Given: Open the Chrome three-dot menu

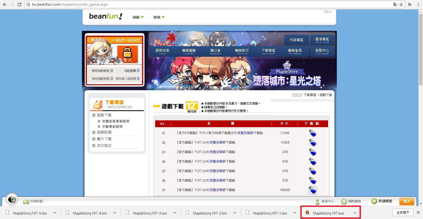Looking at the screenshot, I should (418, 4).
